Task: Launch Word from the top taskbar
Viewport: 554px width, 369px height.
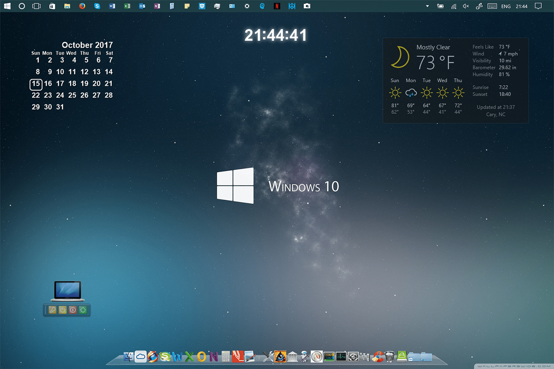Action: pos(112,6)
